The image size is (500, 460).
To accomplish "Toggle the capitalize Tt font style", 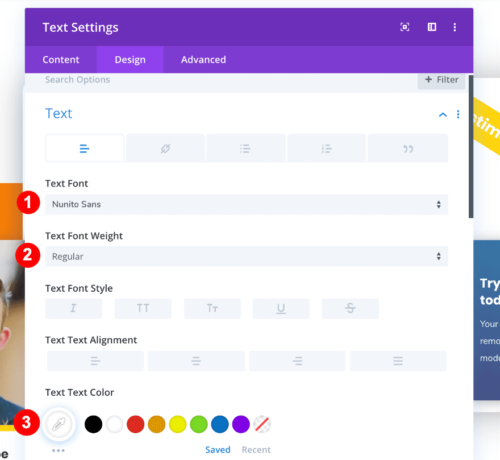I will (212, 308).
